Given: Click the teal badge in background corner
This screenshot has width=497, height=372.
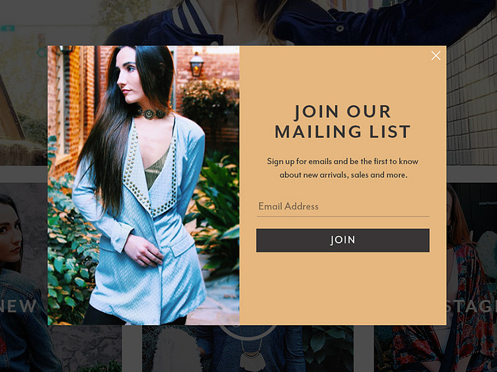Looking at the screenshot, I should 8,28.
